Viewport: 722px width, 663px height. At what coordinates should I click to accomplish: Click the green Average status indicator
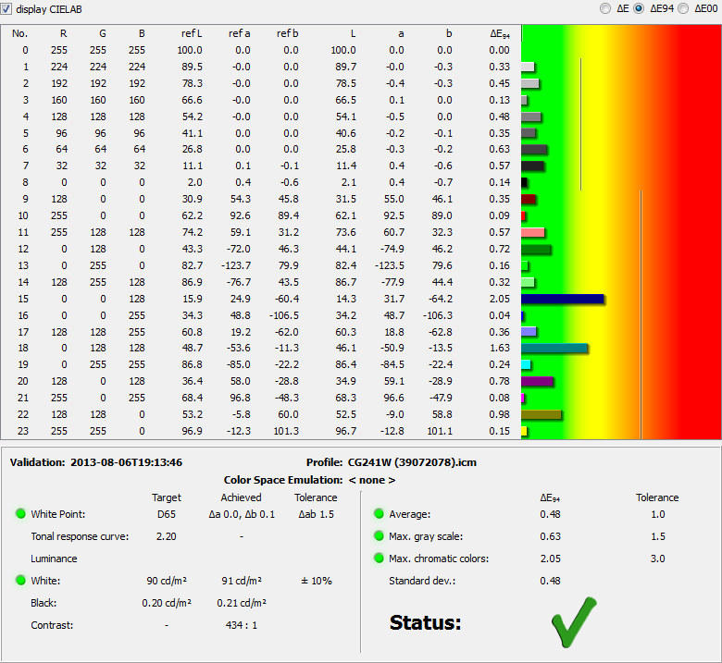tap(379, 513)
